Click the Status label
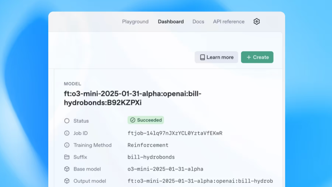The width and height of the screenshot is (332, 187). [81, 121]
